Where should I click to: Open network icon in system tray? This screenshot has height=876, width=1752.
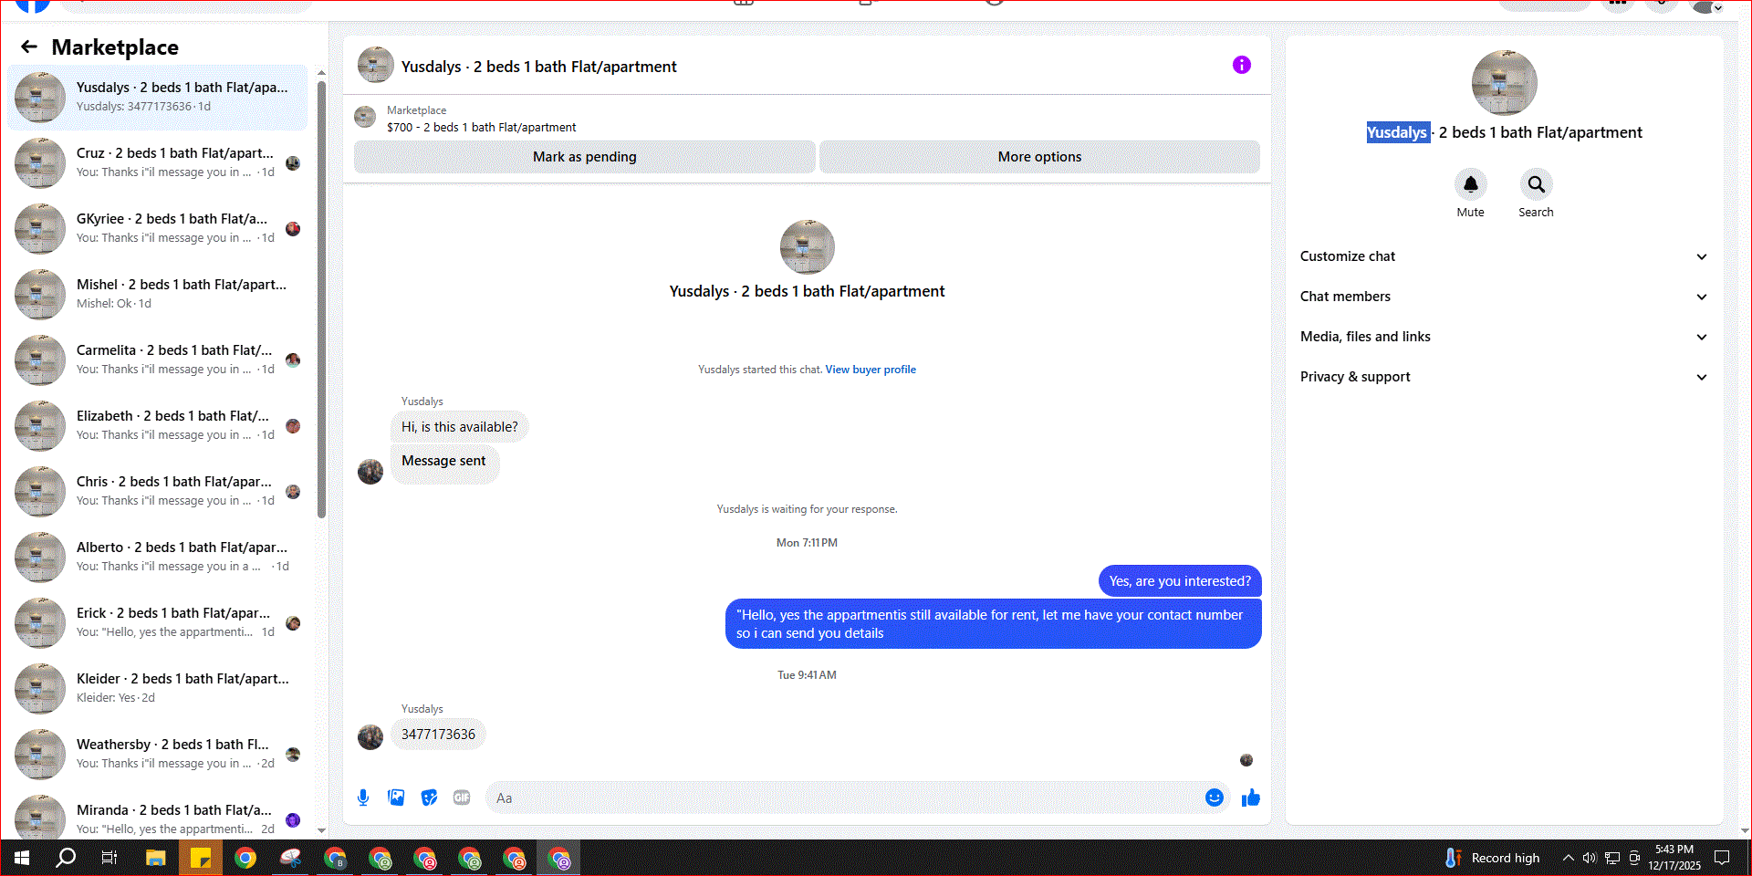(1612, 858)
